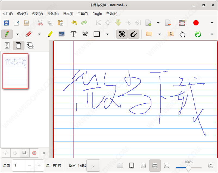Open the 视图(V) menu
218x173 pixels.
pos(38,14)
